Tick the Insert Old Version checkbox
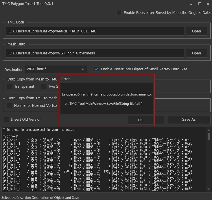This screenshot has height=200, width=212. tap(6, 119)
